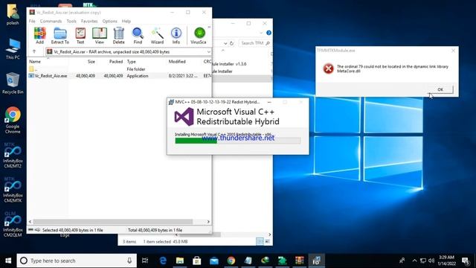Launch Google Chrome desktop shortcut
The height and width of the screenshot is (268, 476).
[13, 120]
